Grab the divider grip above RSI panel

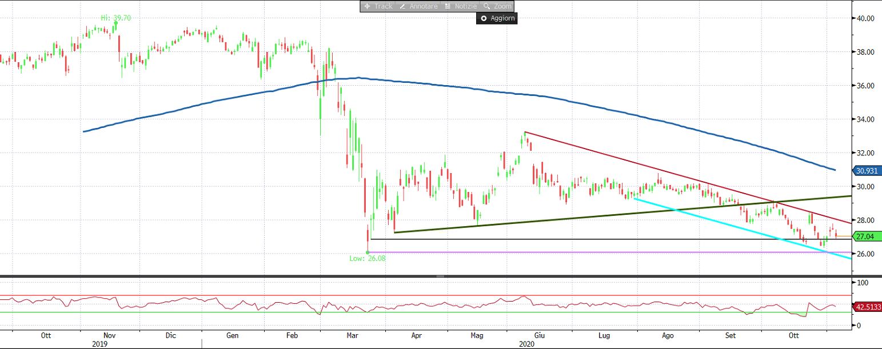coord(440,276)
